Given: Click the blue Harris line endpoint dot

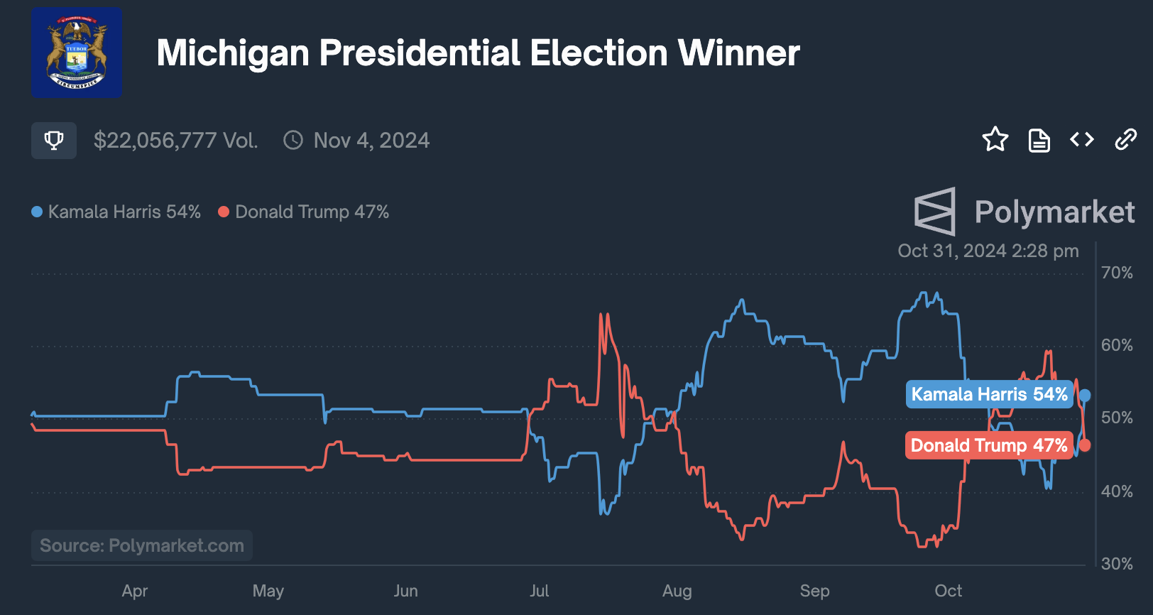Looking at the screenshot, I should click(x=1085, y=396).
